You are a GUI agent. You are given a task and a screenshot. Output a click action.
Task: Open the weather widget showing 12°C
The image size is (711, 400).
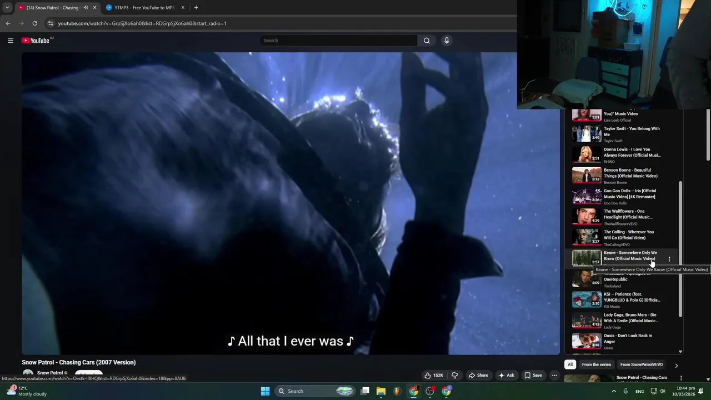pyautogui.click(x=28, y=391)
